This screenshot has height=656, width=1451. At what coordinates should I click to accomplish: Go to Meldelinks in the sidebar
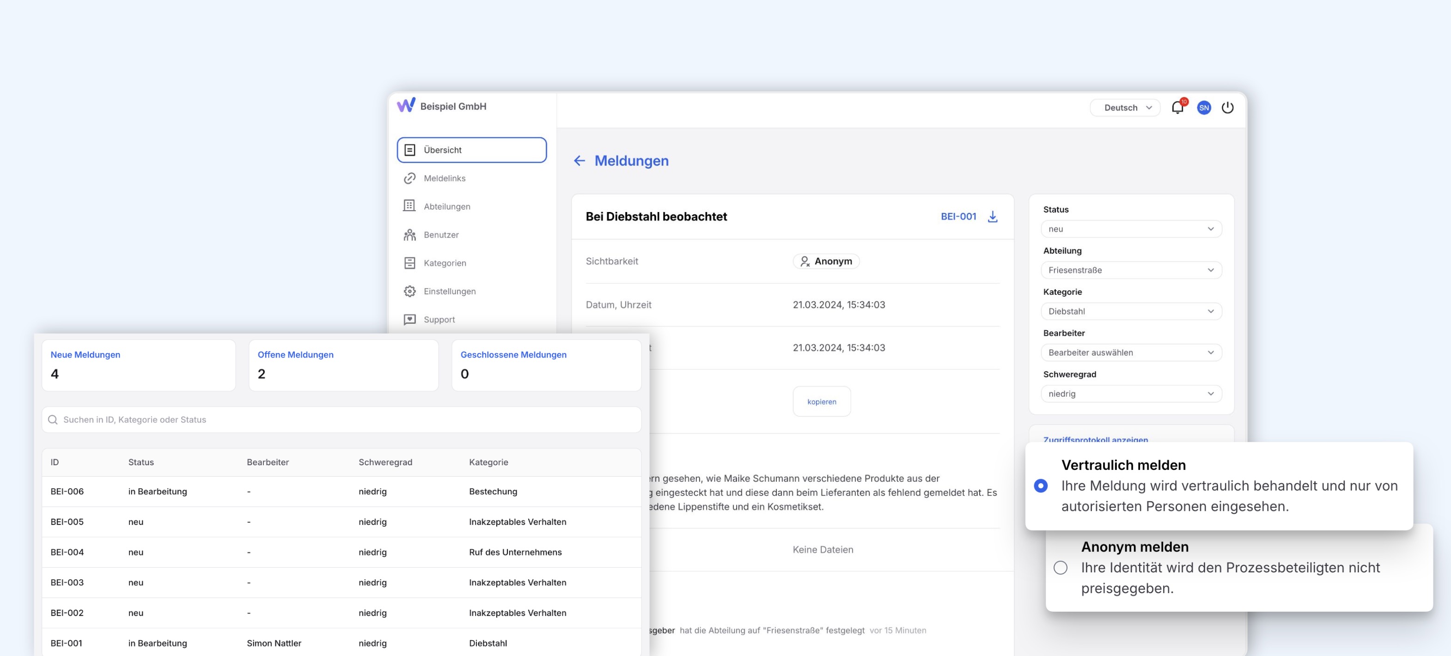pos(444,178)
